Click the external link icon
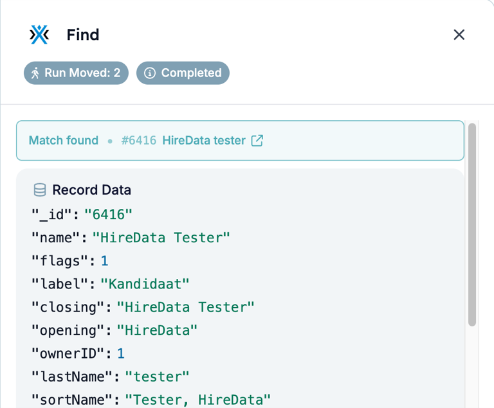494x408 pixels. point(257,141)
